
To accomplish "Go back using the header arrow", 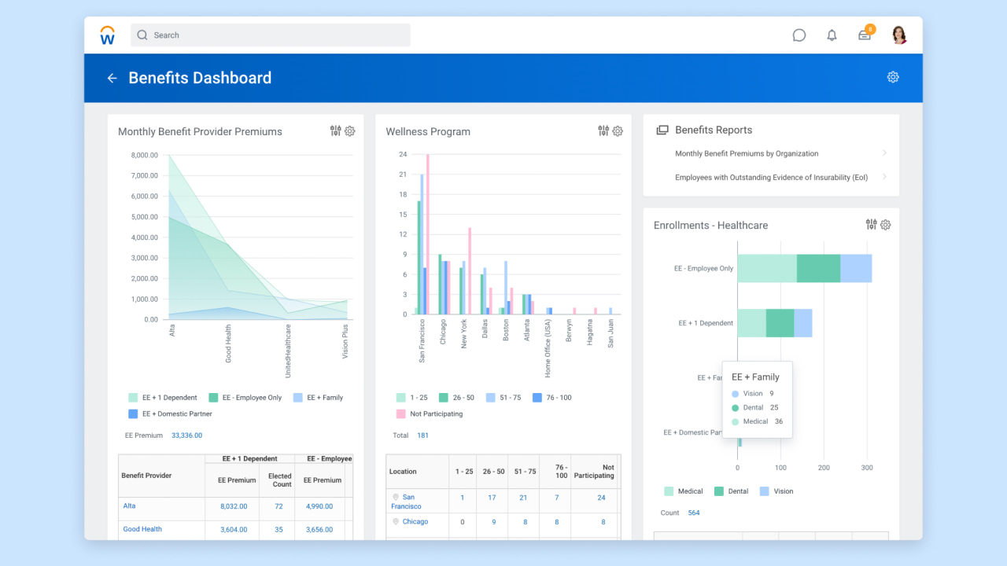I will [x=112, y=78].
